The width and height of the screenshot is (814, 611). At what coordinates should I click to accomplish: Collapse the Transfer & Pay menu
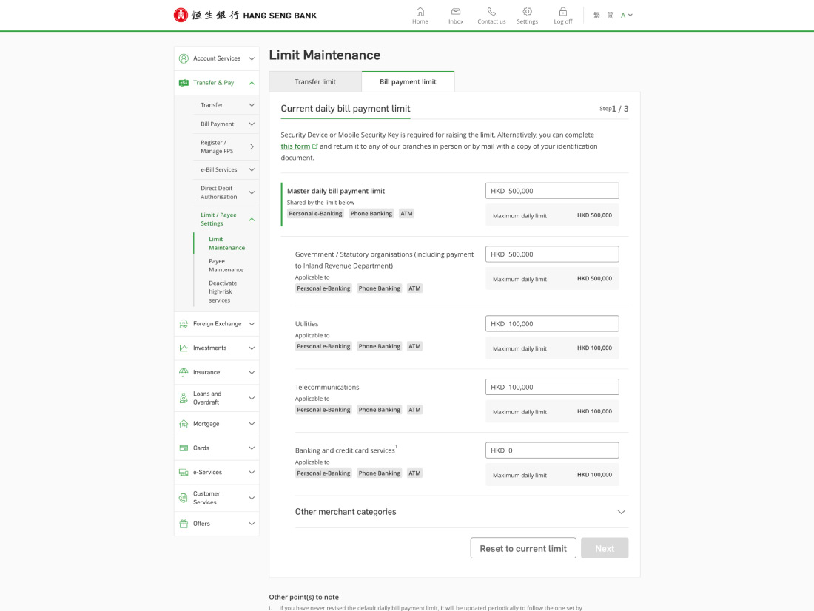[252, 83]
